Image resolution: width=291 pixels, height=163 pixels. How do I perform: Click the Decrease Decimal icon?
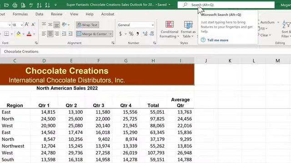[151, 34]
